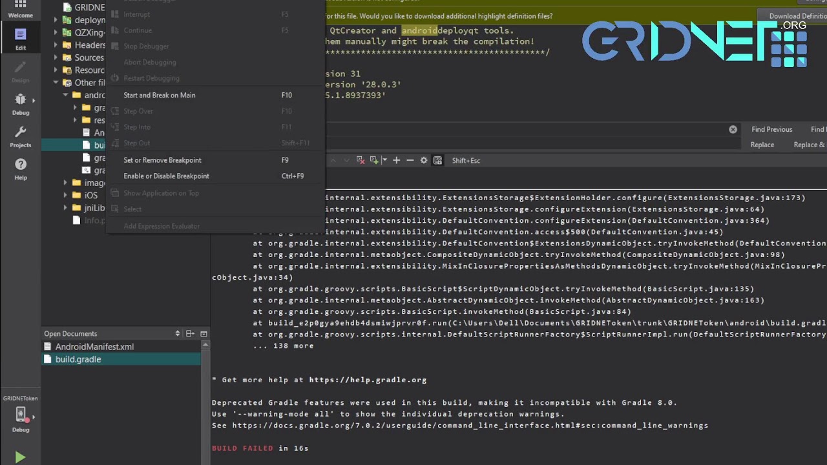This screenshot has width=827, height=465.
Task: Click the output pane icon beside the settings gear
Action: [437, 160]
